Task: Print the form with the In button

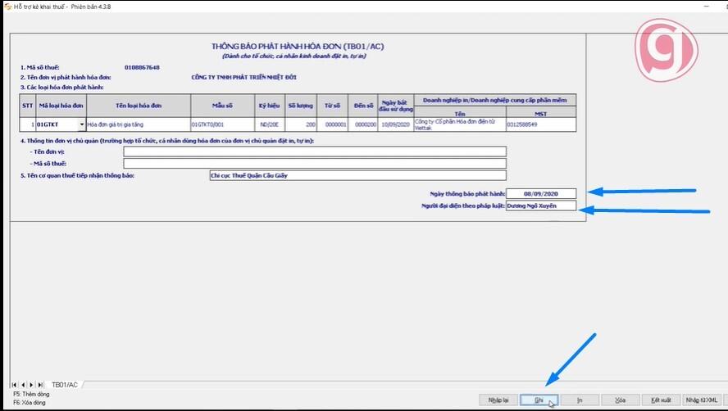Action: pos(580,400)
